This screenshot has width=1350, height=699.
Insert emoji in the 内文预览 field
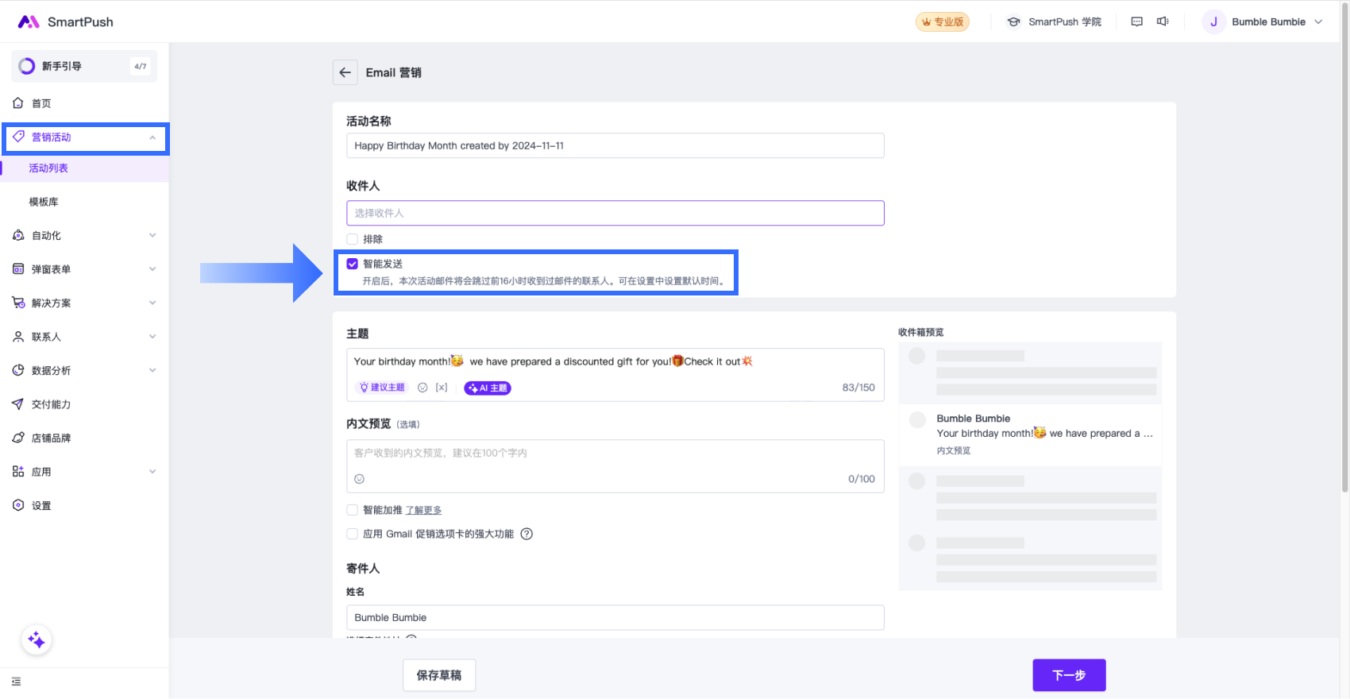pos(359,479)
